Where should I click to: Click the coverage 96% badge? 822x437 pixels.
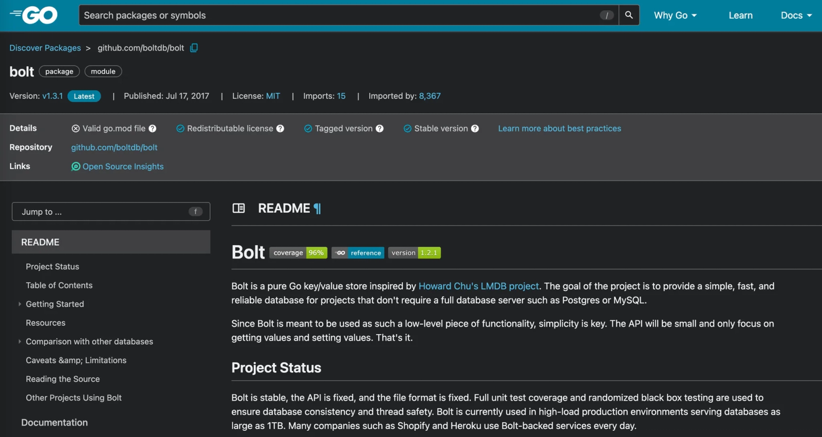point(298,253)
